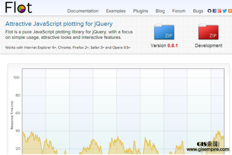This screenshot has width=232, height=155.
Task: Open the Documentation menu item
Action: point(83,11)
